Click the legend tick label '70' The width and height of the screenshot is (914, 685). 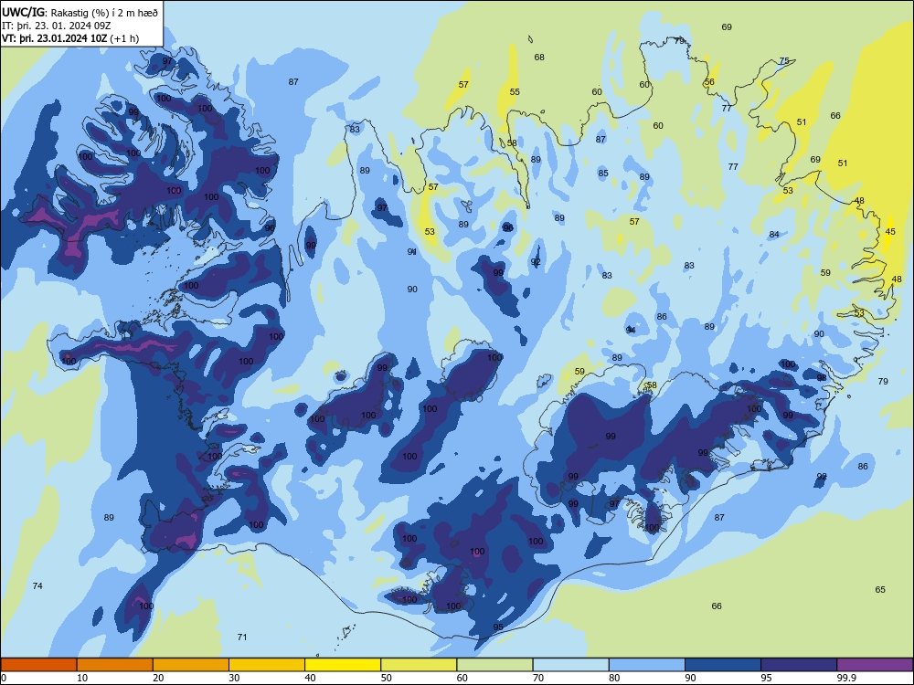[538, 678]
